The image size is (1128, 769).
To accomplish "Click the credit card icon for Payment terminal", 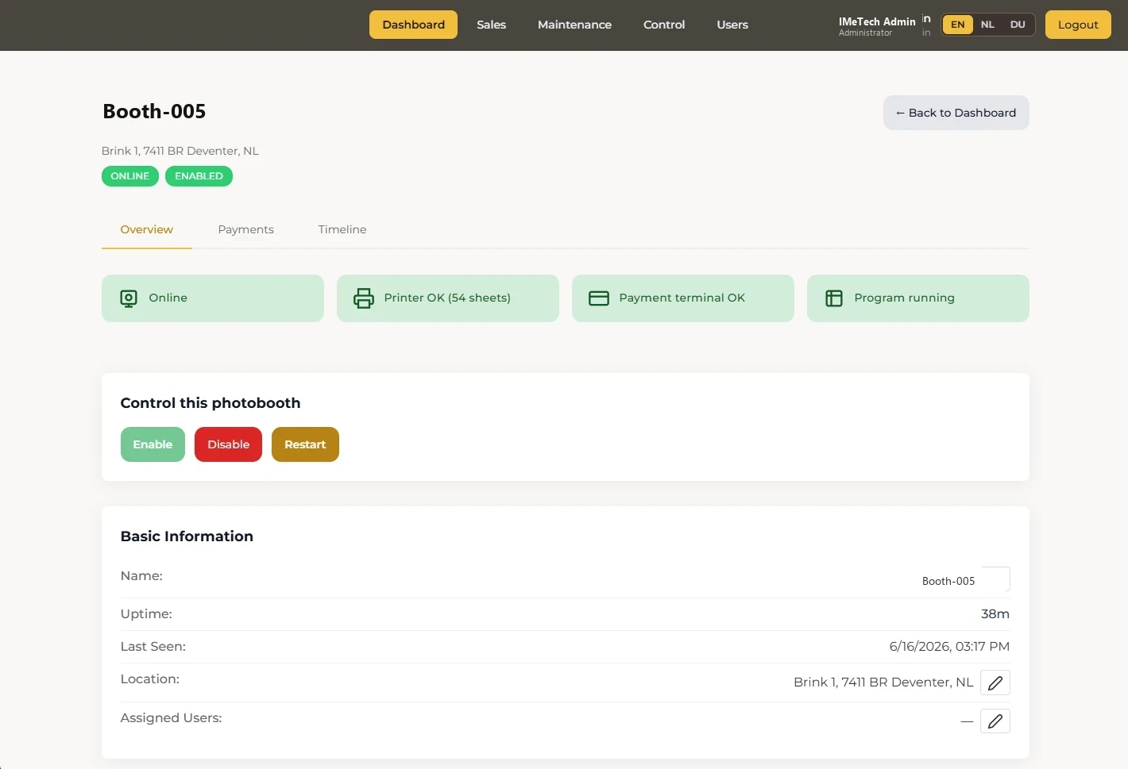I will pyautogui.click(x=599, y=298).
